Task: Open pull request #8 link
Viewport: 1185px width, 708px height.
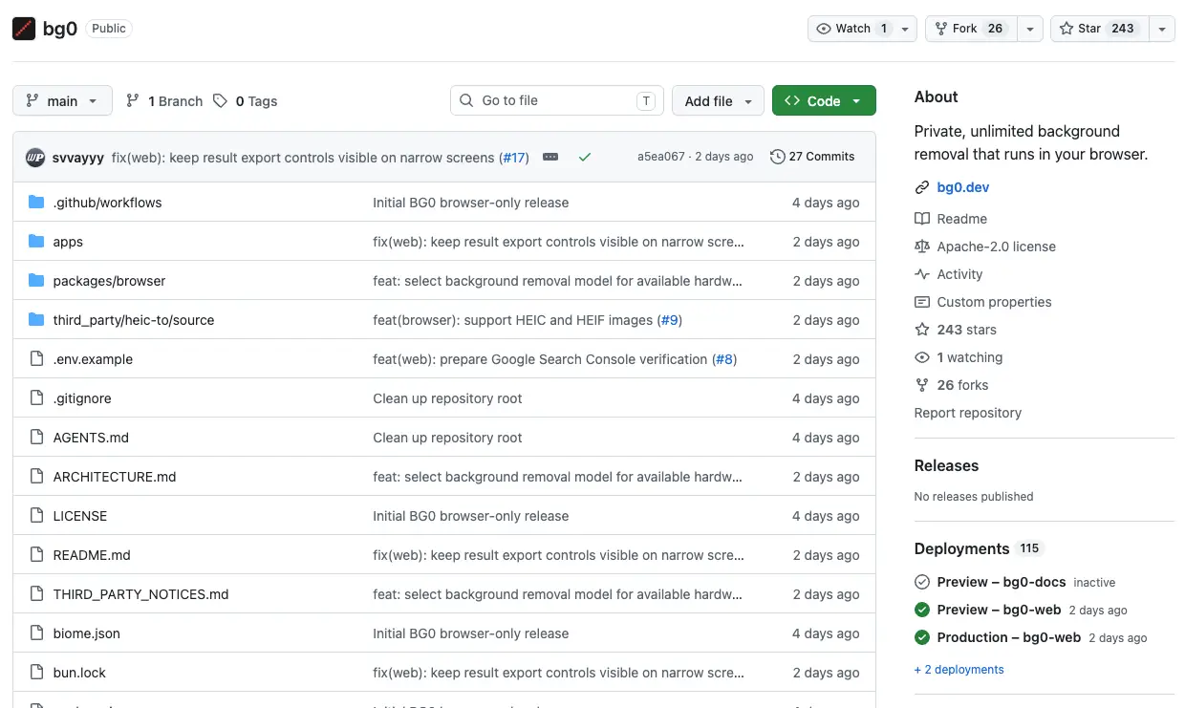Action: tap(724, 359)
